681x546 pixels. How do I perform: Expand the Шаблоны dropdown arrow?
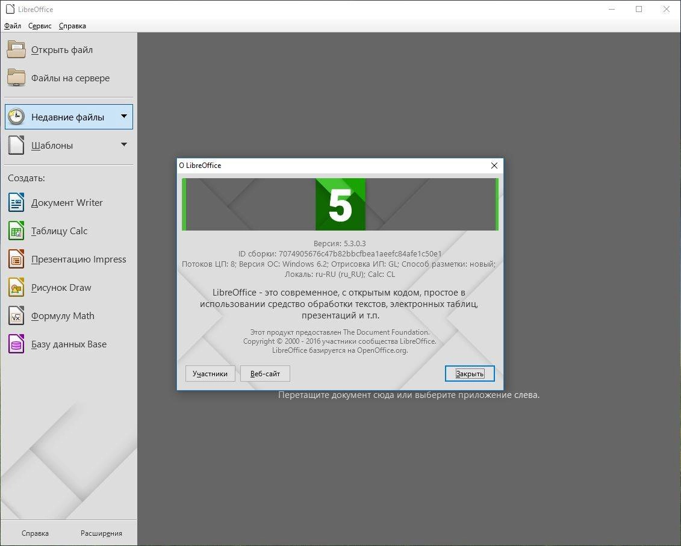coord(124,144)
